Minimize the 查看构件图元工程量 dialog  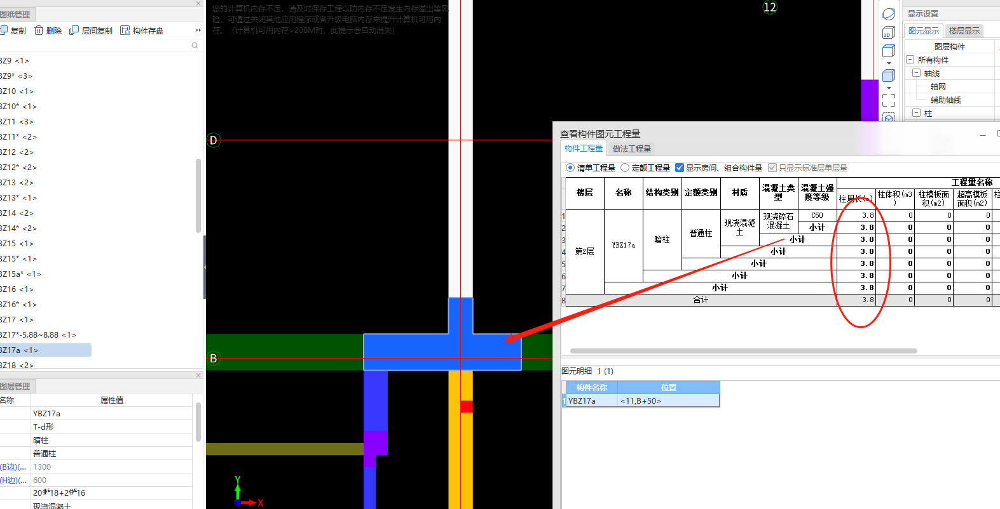(983, 135)
